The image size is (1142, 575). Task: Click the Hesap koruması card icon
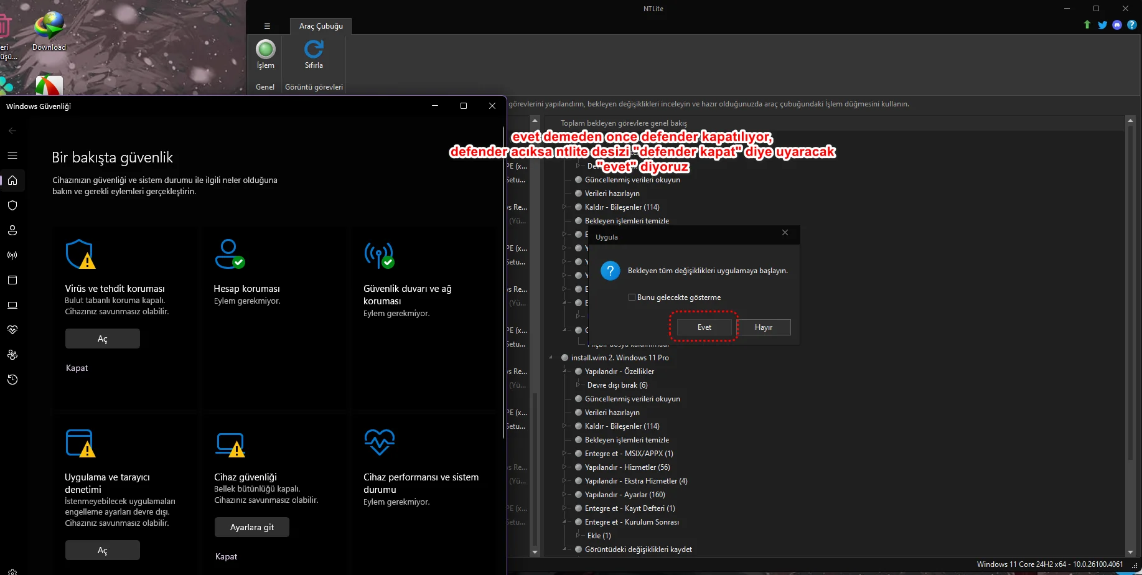point(230,254)
